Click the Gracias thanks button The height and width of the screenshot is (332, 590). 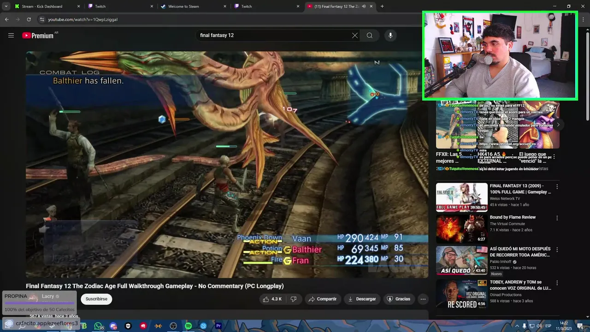[x=398, y=299]
